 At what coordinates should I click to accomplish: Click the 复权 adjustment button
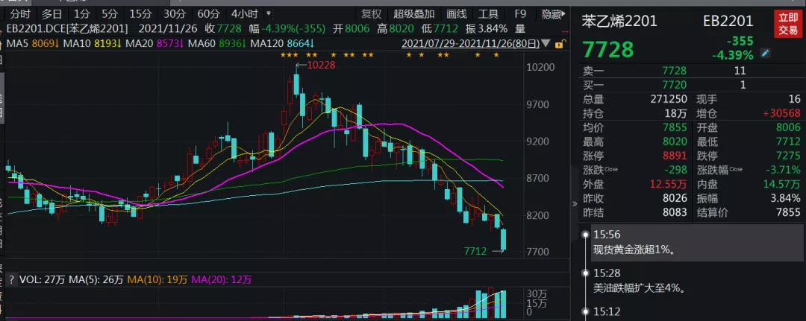click(371, 14)
